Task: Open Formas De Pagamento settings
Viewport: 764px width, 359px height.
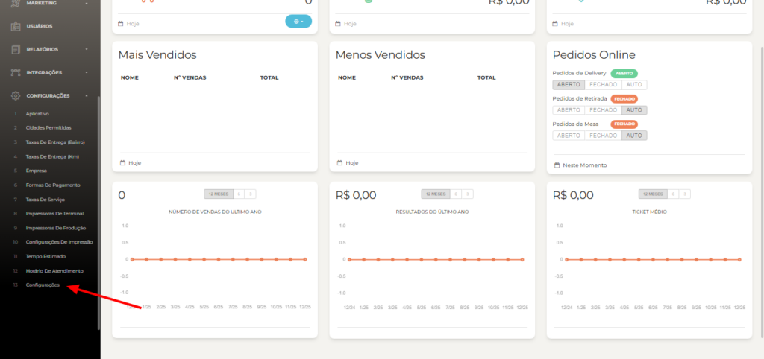Action: tap(52, 184)
